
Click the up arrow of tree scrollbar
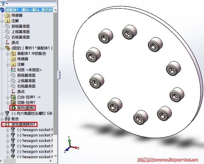[x=56, y=10]
